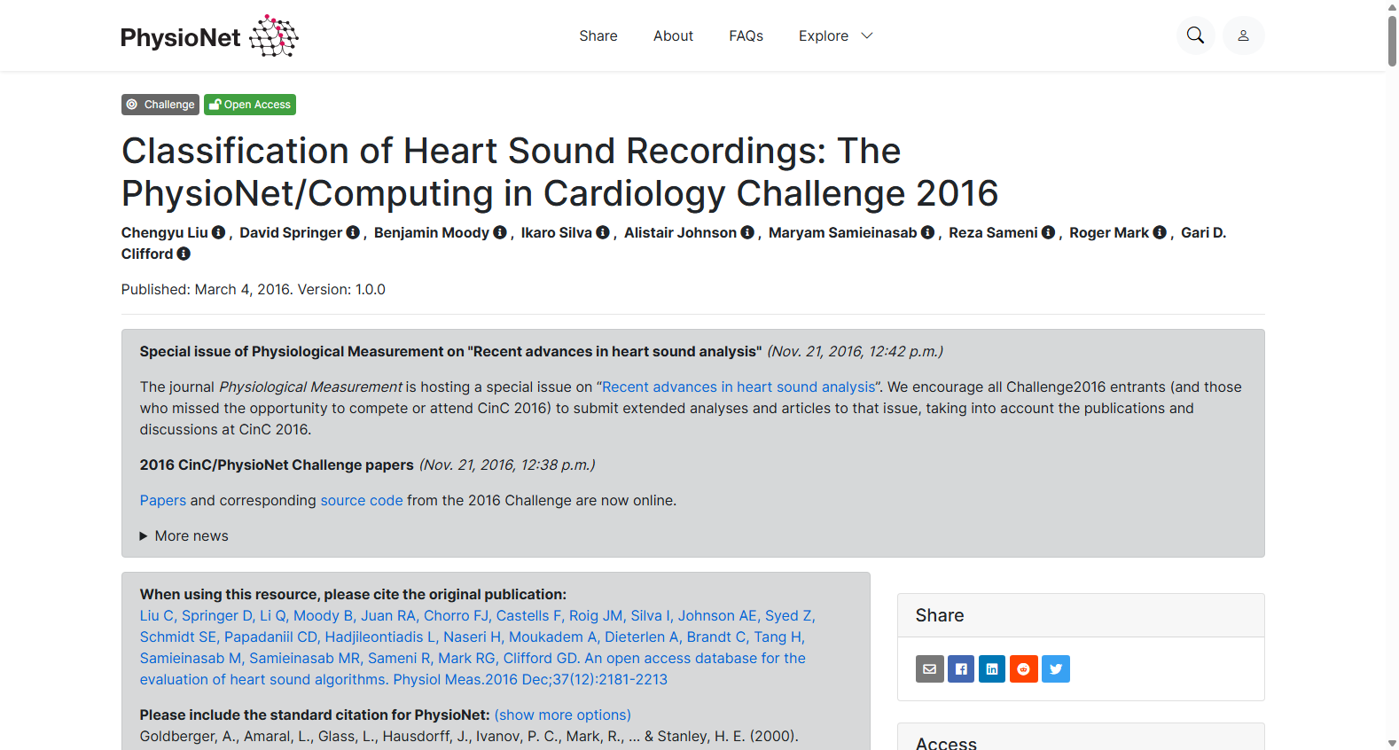Image resolution: width=1399 pixels, height=750 pixels.
Task: Expand the More news disclosure
Action: pos(184,536)
